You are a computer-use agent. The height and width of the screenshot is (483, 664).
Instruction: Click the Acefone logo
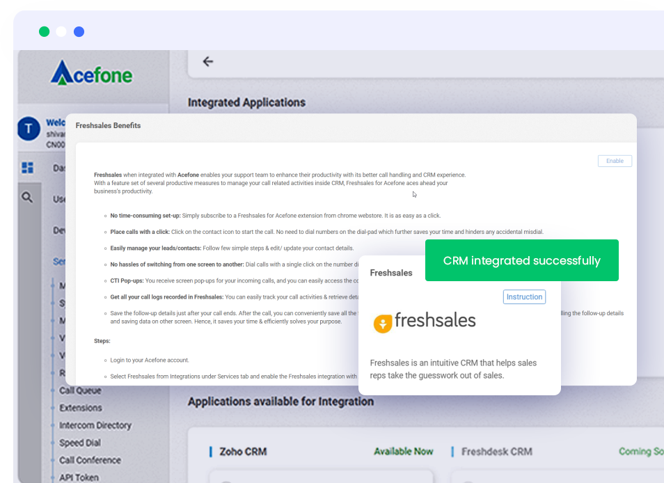(91, 73)
